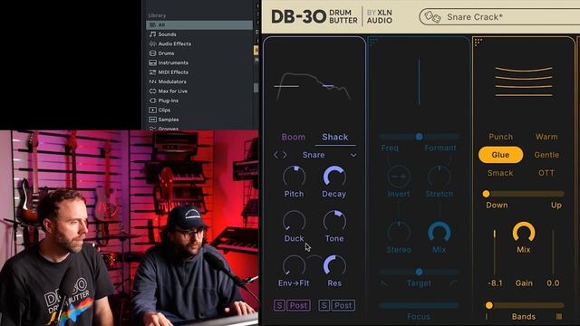The width and height of the screenshot is (580, 326).
Task: Click the single band icon left of Bands
Action: tap(487, 317)
